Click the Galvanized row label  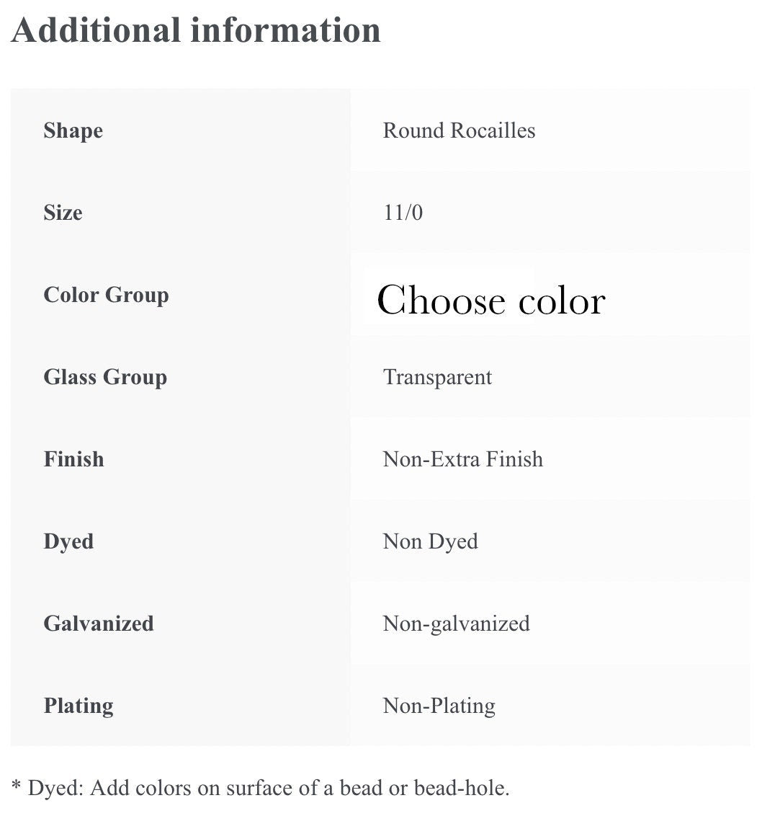point(99,624)
